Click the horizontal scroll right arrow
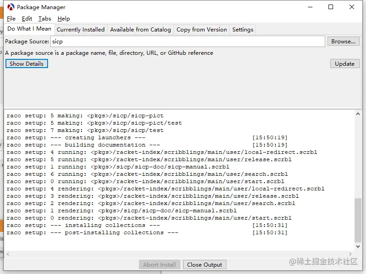The image size is (366, 274). (x=350, y=254)
